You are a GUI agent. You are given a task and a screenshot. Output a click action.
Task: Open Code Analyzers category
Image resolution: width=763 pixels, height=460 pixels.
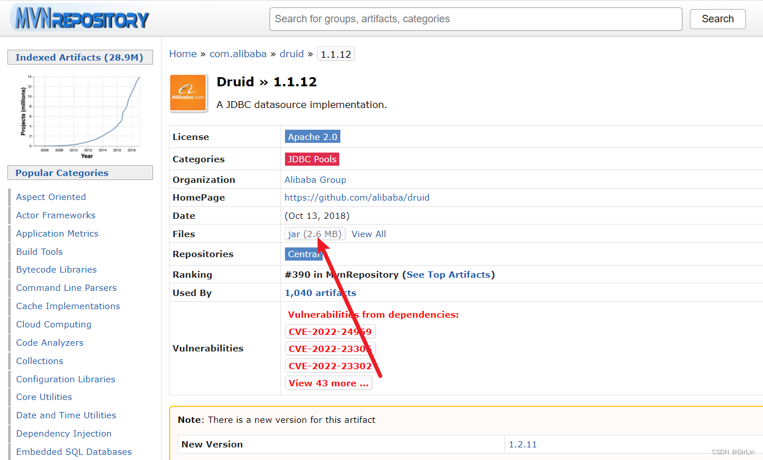50,342
